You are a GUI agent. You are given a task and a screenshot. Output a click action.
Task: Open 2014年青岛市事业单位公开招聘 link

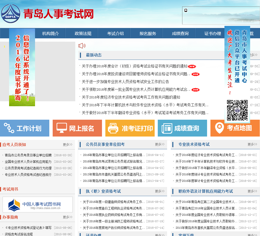click(x=114, y=168)
